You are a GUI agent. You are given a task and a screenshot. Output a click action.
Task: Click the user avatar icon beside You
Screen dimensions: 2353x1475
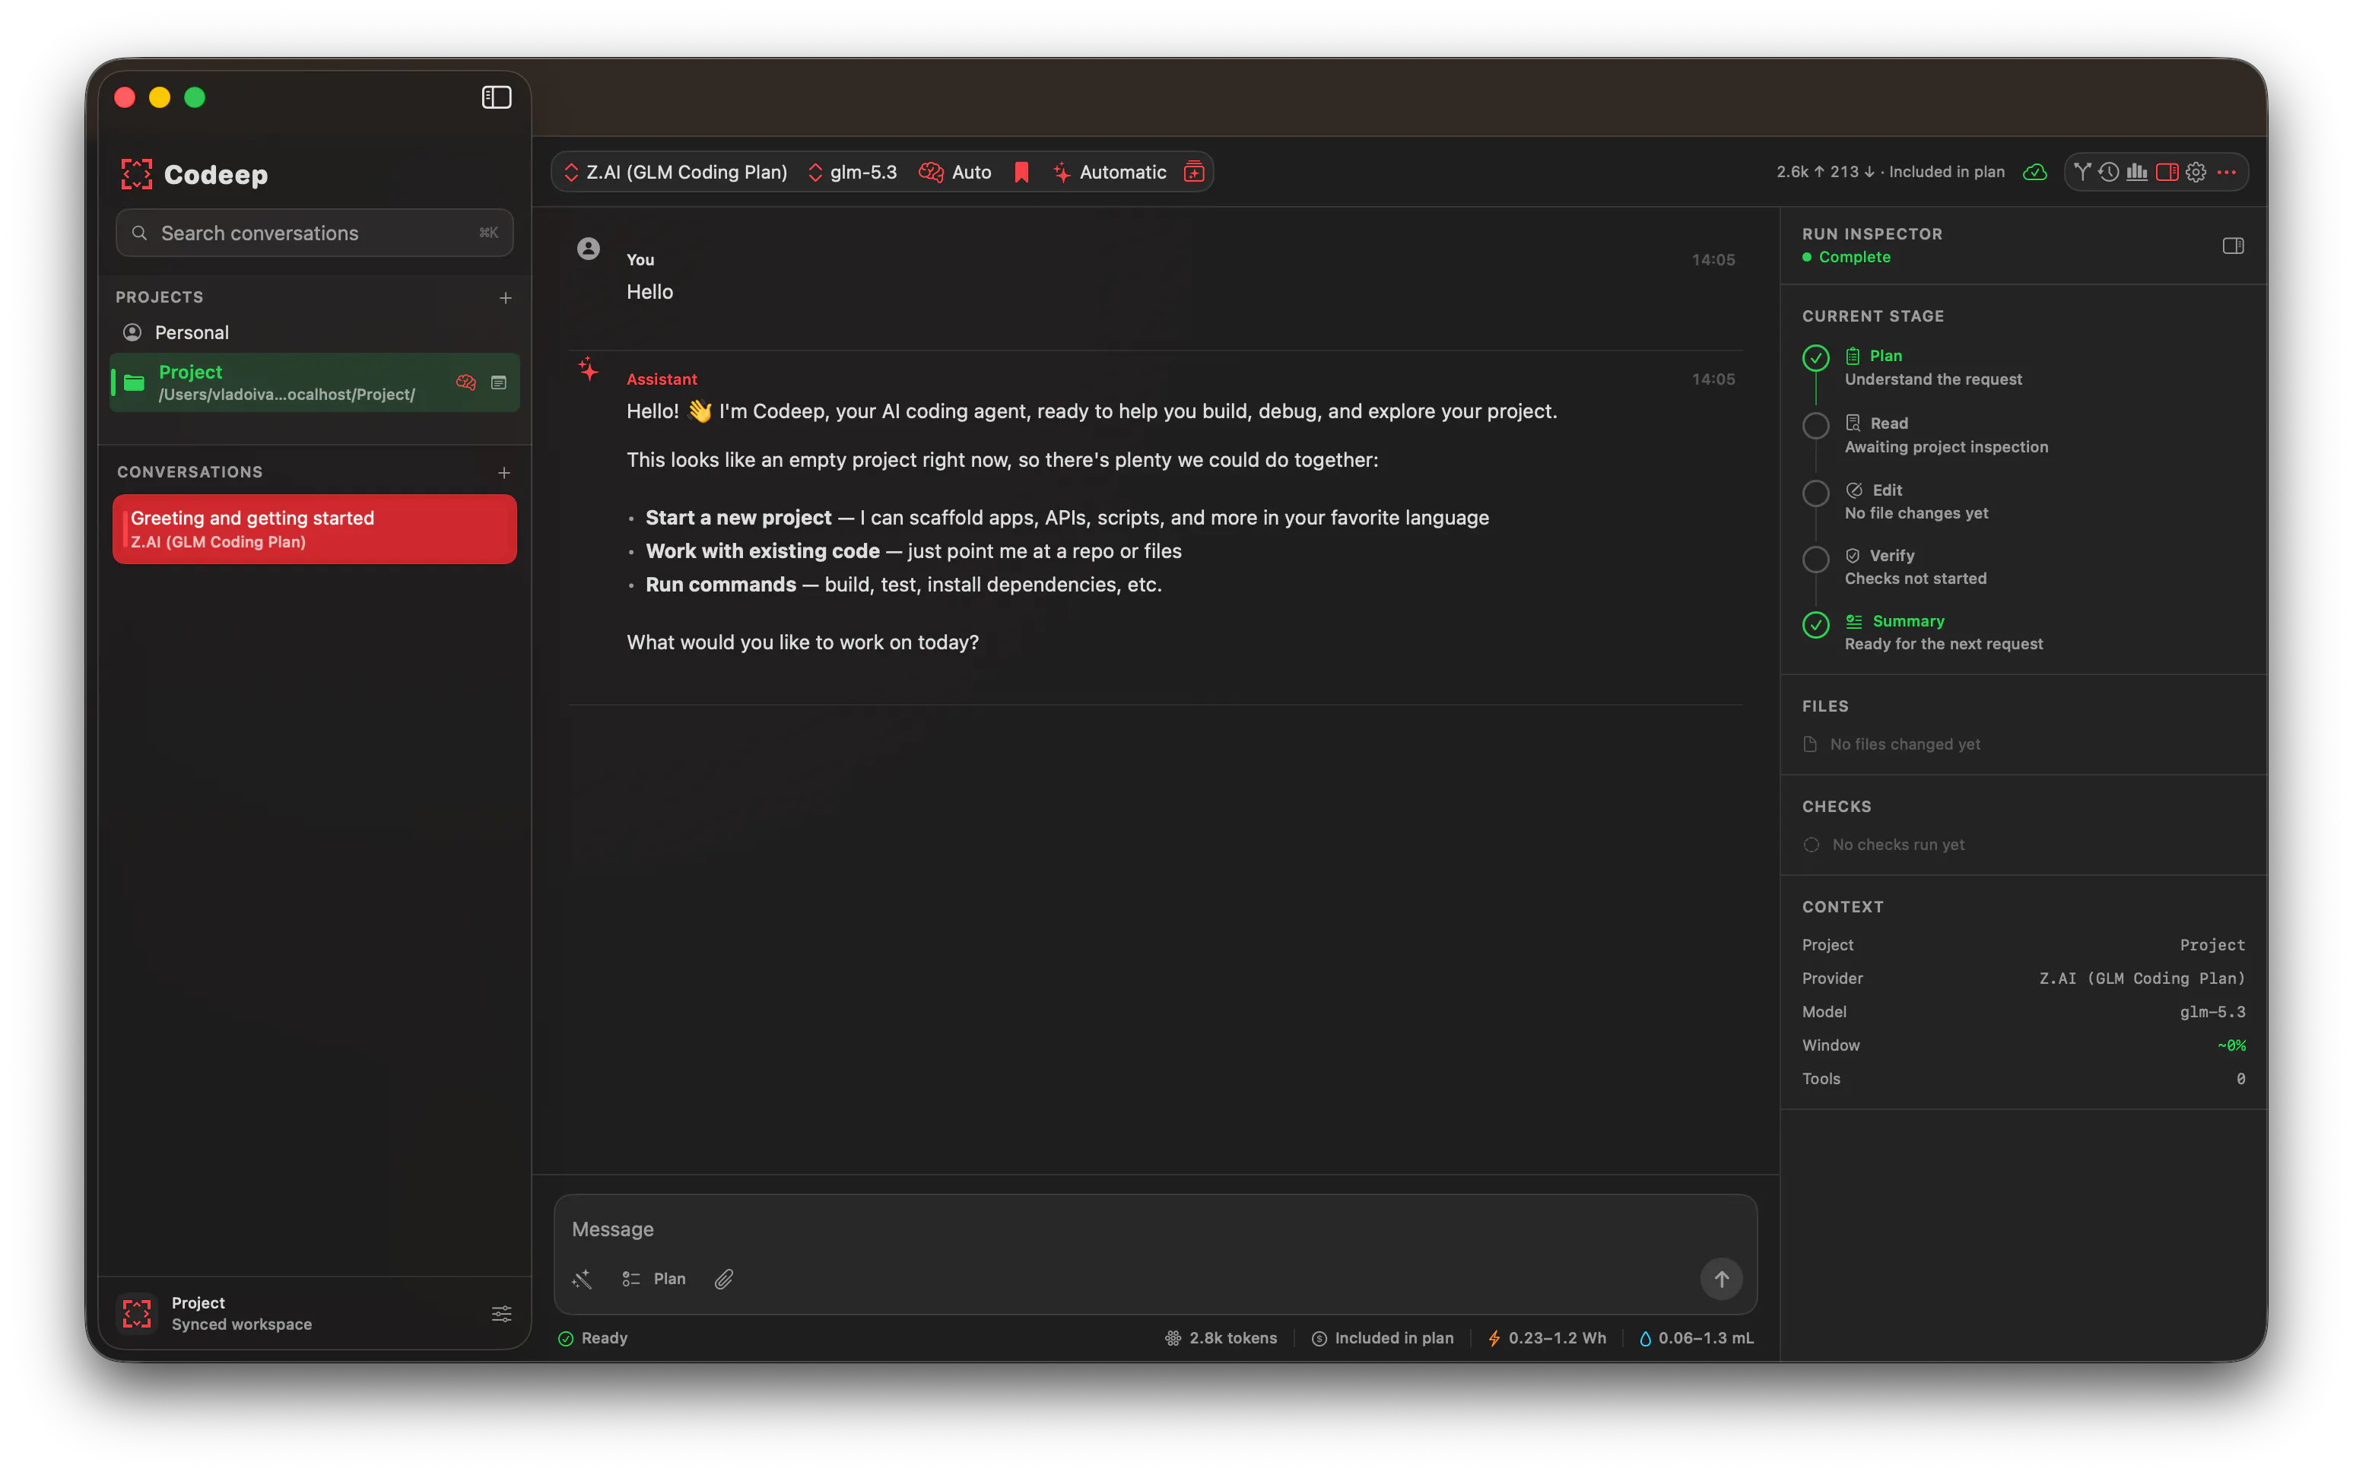click(589, 249)
